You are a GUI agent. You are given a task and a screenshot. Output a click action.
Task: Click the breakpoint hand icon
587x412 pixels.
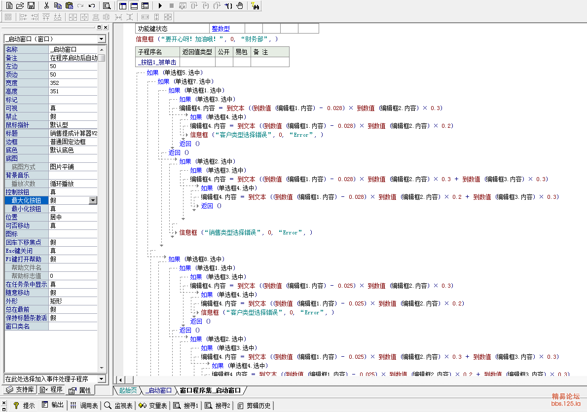[240, 5]
